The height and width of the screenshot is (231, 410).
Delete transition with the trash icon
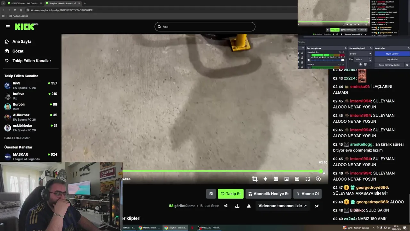365,64
